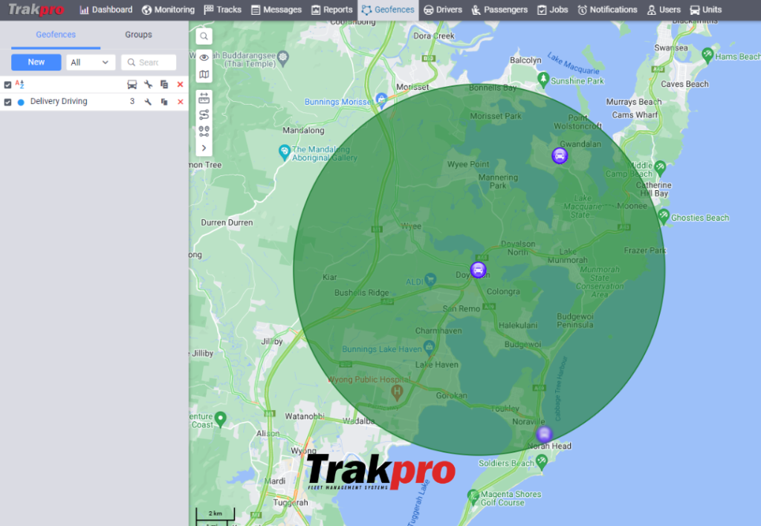Viewport: 761px width, 526px height.
Task: Switch to the Groups tab
Action: click(138, 35)
